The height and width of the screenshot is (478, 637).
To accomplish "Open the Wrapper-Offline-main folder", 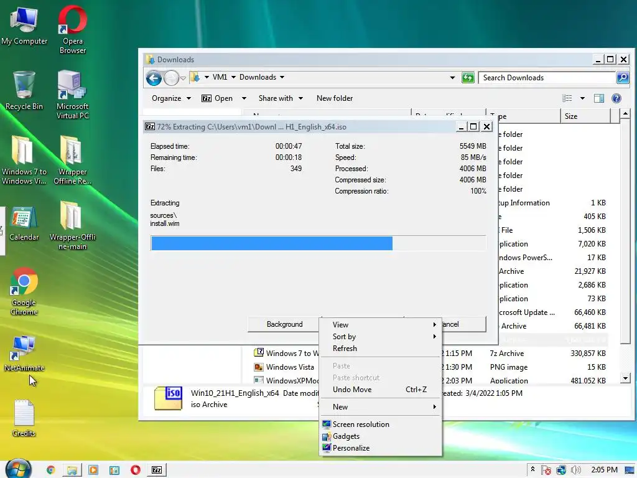I will [72, 225].
